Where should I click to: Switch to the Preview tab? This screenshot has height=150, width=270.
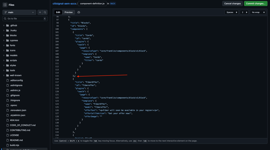click(x=68, y=12)
